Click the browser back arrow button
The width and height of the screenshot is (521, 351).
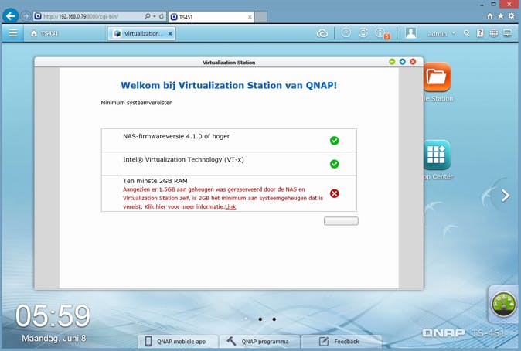10,16
